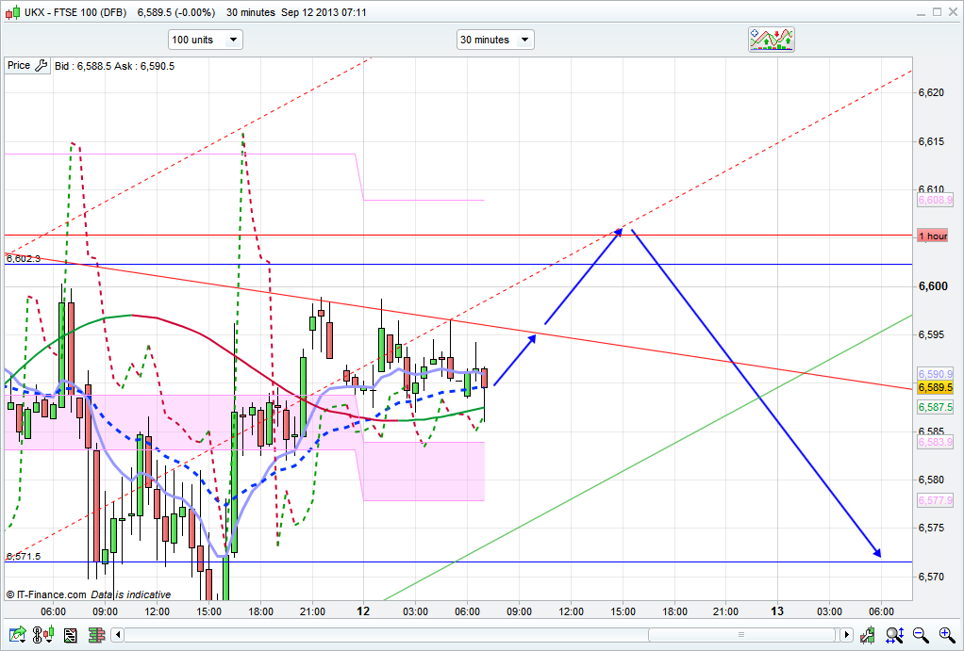Click the order list icon in bottom toolbar

70,634
